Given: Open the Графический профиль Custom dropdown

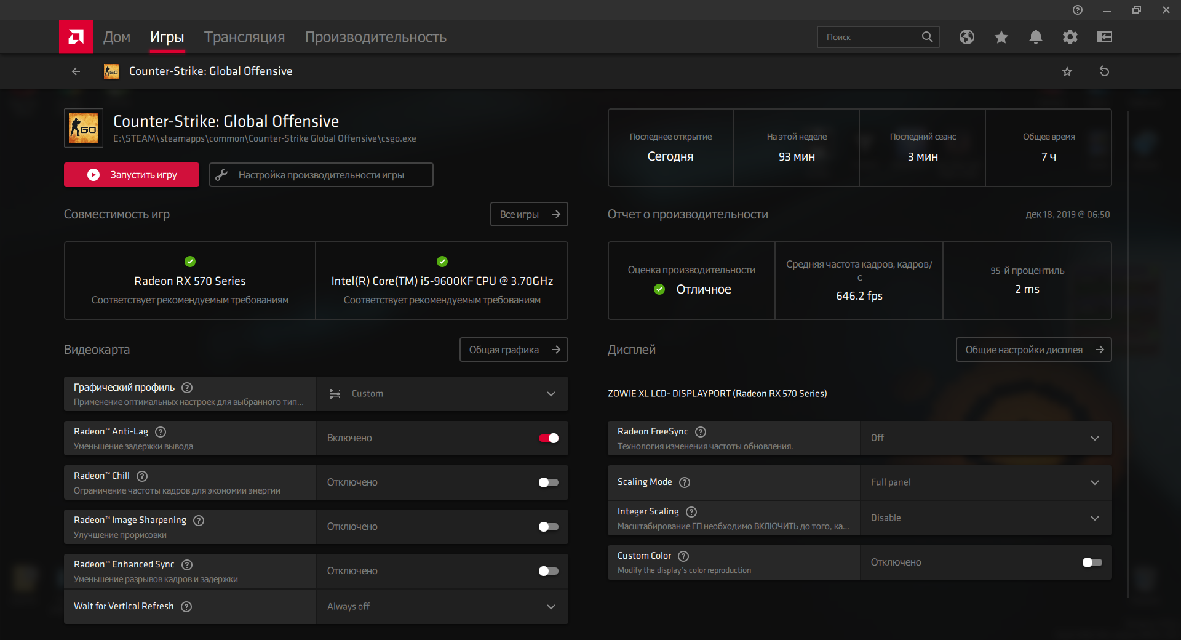Looking at the screenshot, I should (442, 394).
